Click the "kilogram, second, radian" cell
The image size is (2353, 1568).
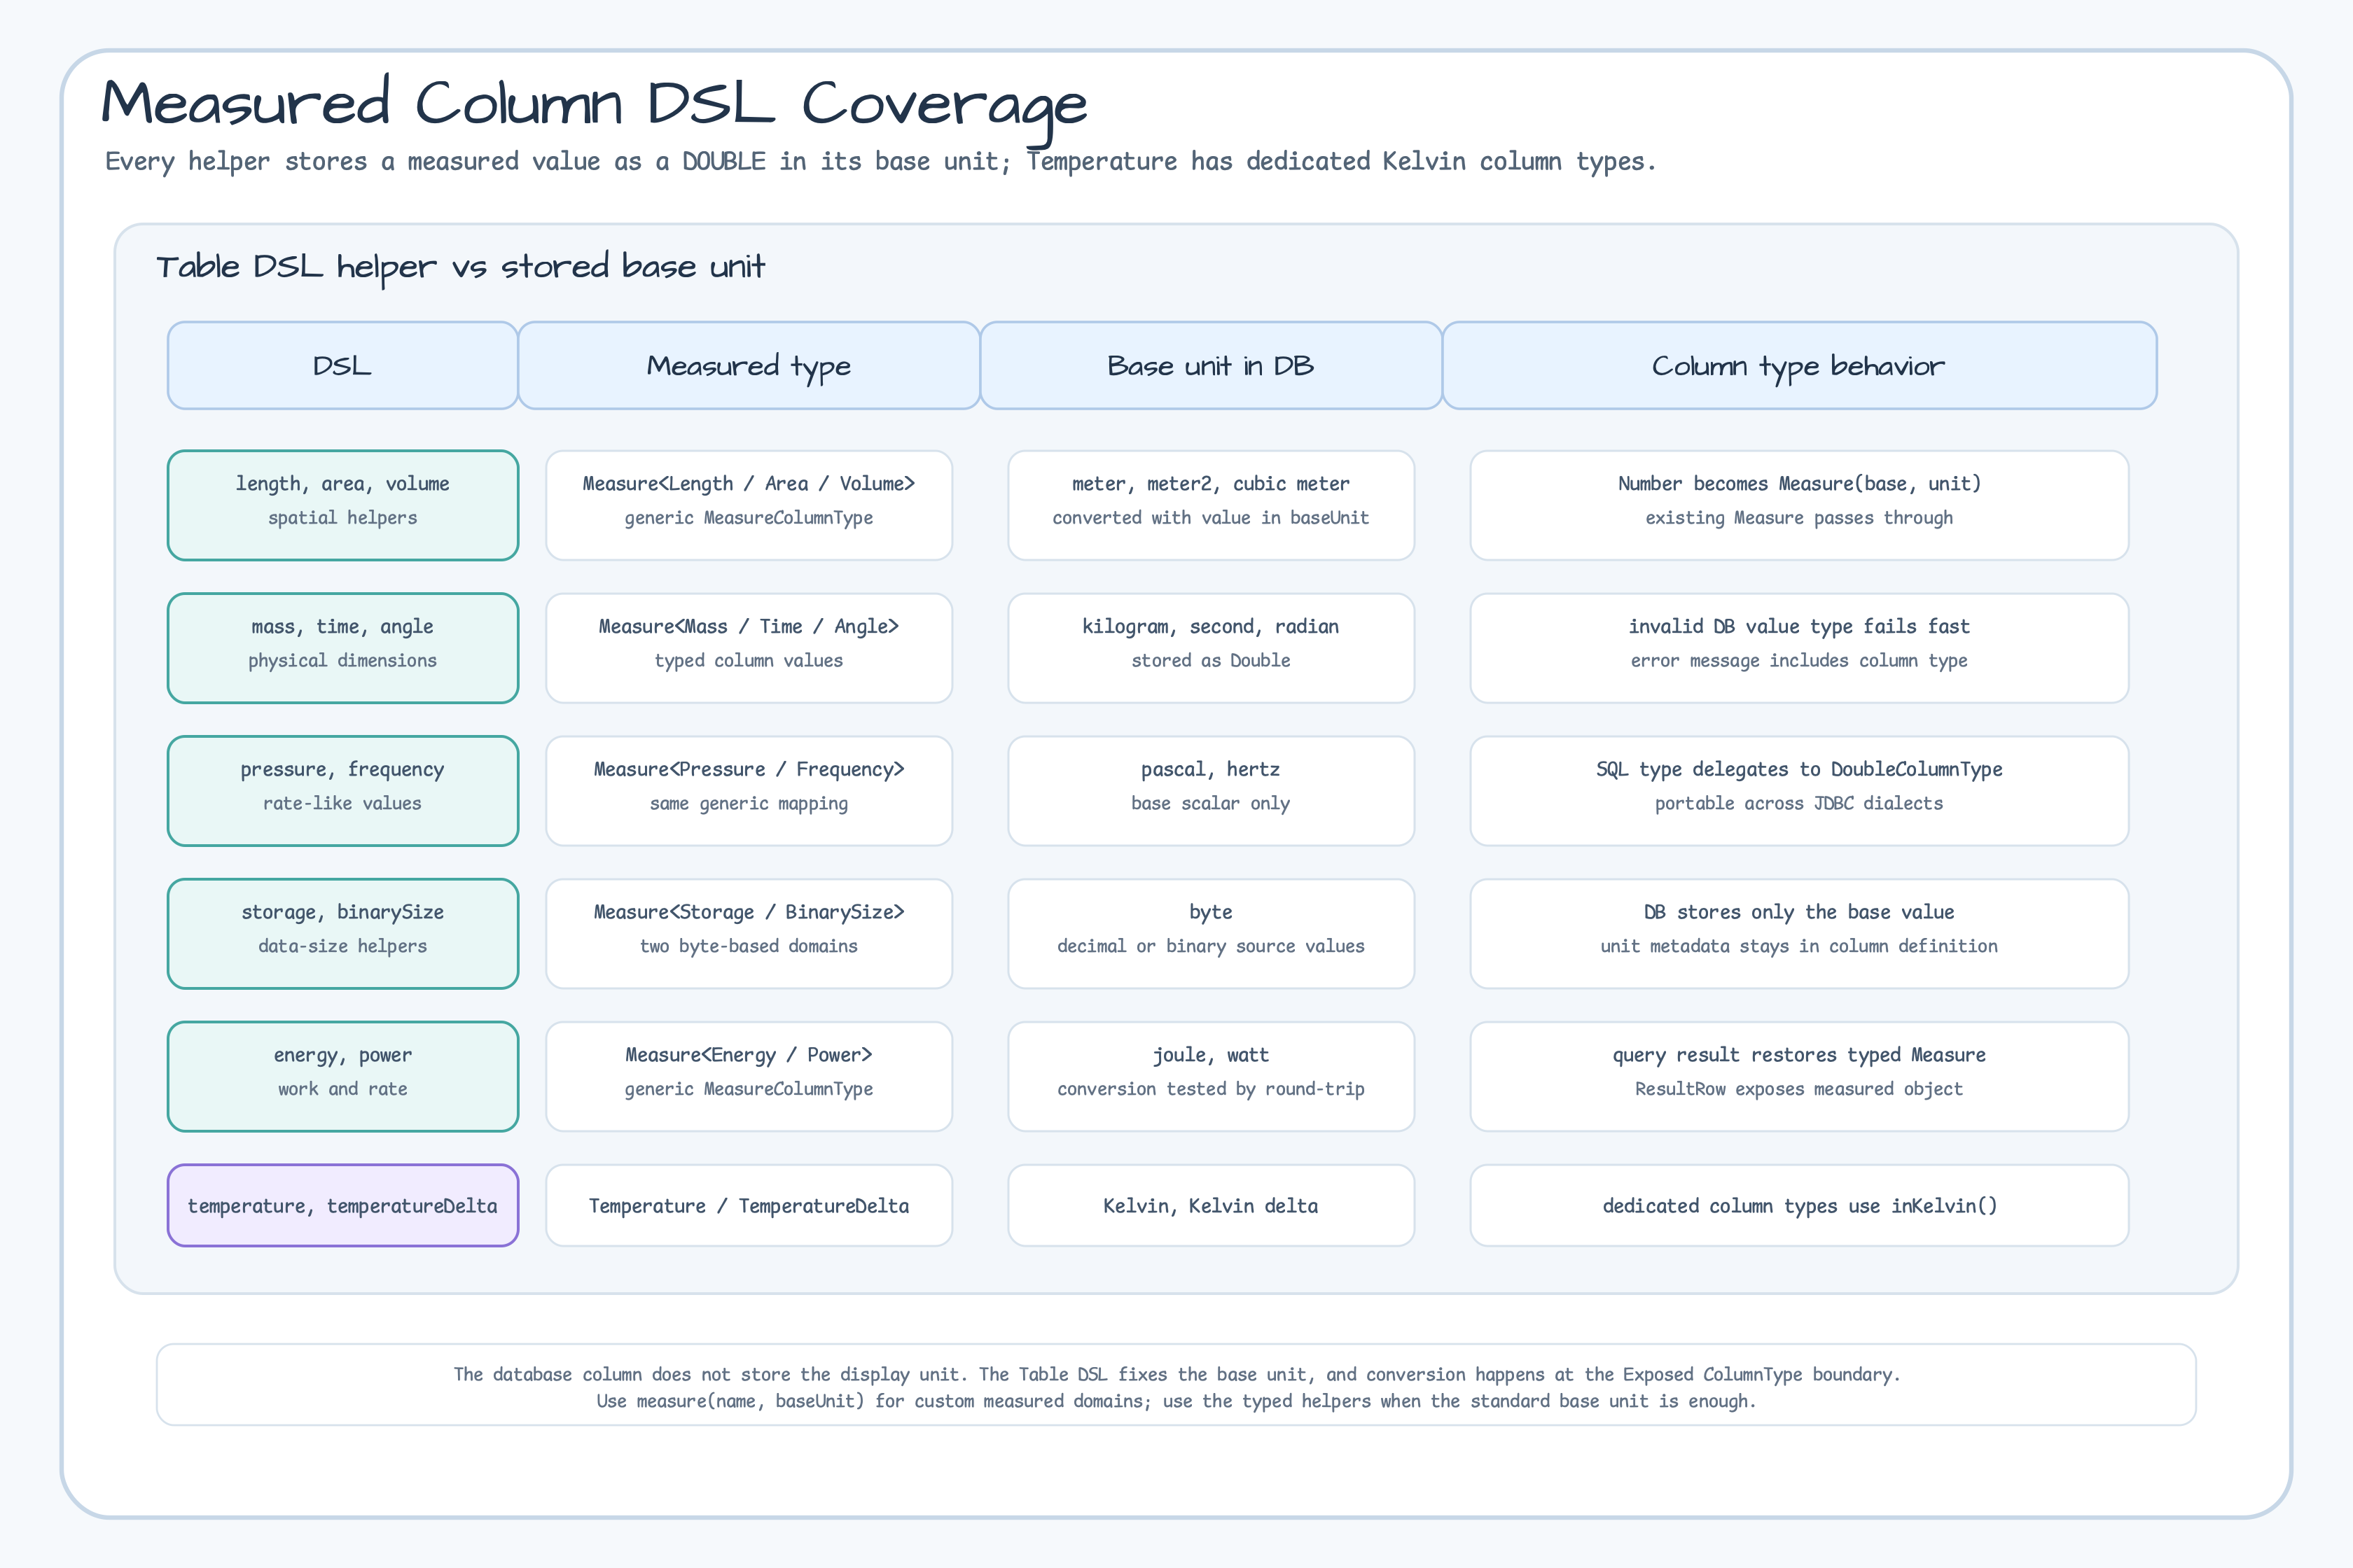1211,648
